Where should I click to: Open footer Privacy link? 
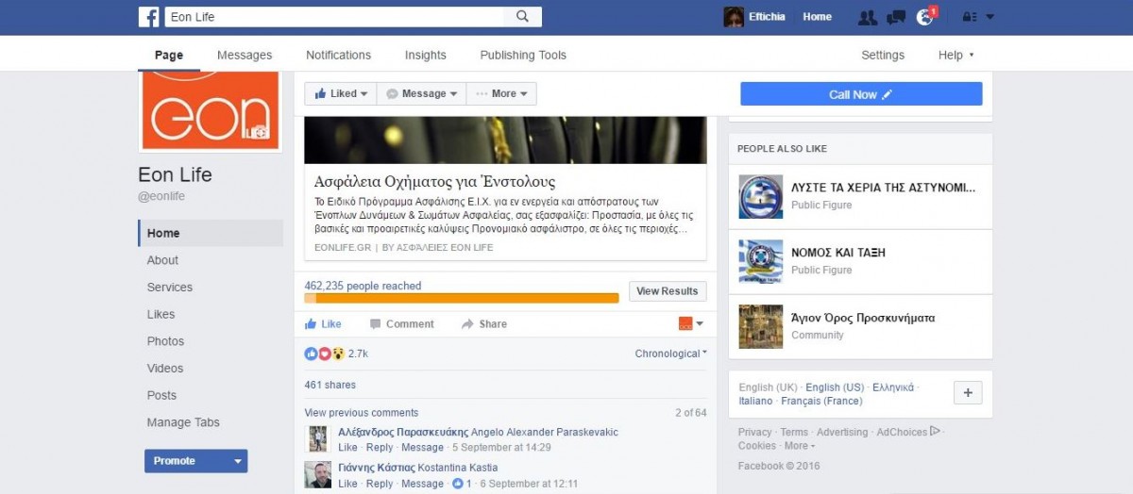754,432
